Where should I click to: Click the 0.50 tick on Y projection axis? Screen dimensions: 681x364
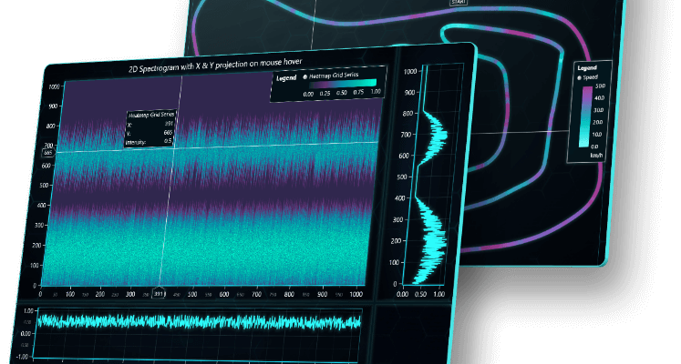(420, 294)
